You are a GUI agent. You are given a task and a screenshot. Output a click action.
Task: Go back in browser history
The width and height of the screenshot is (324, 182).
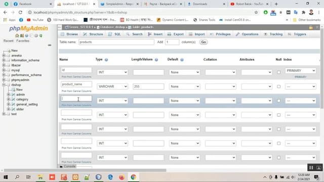(x=5, y=12)
